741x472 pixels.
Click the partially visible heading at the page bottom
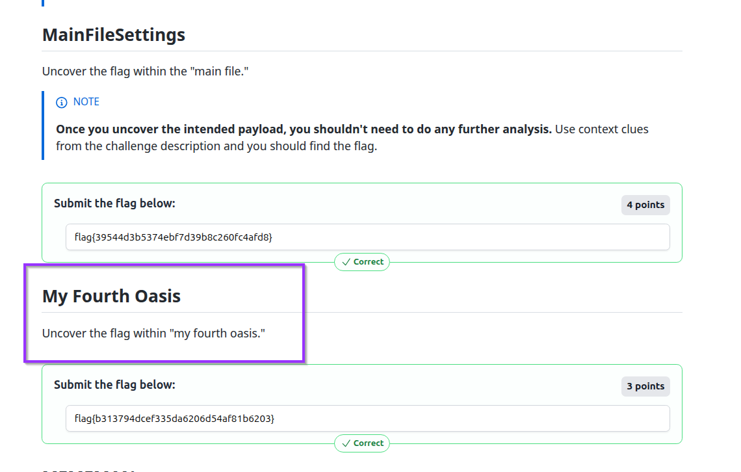point(88,469)
